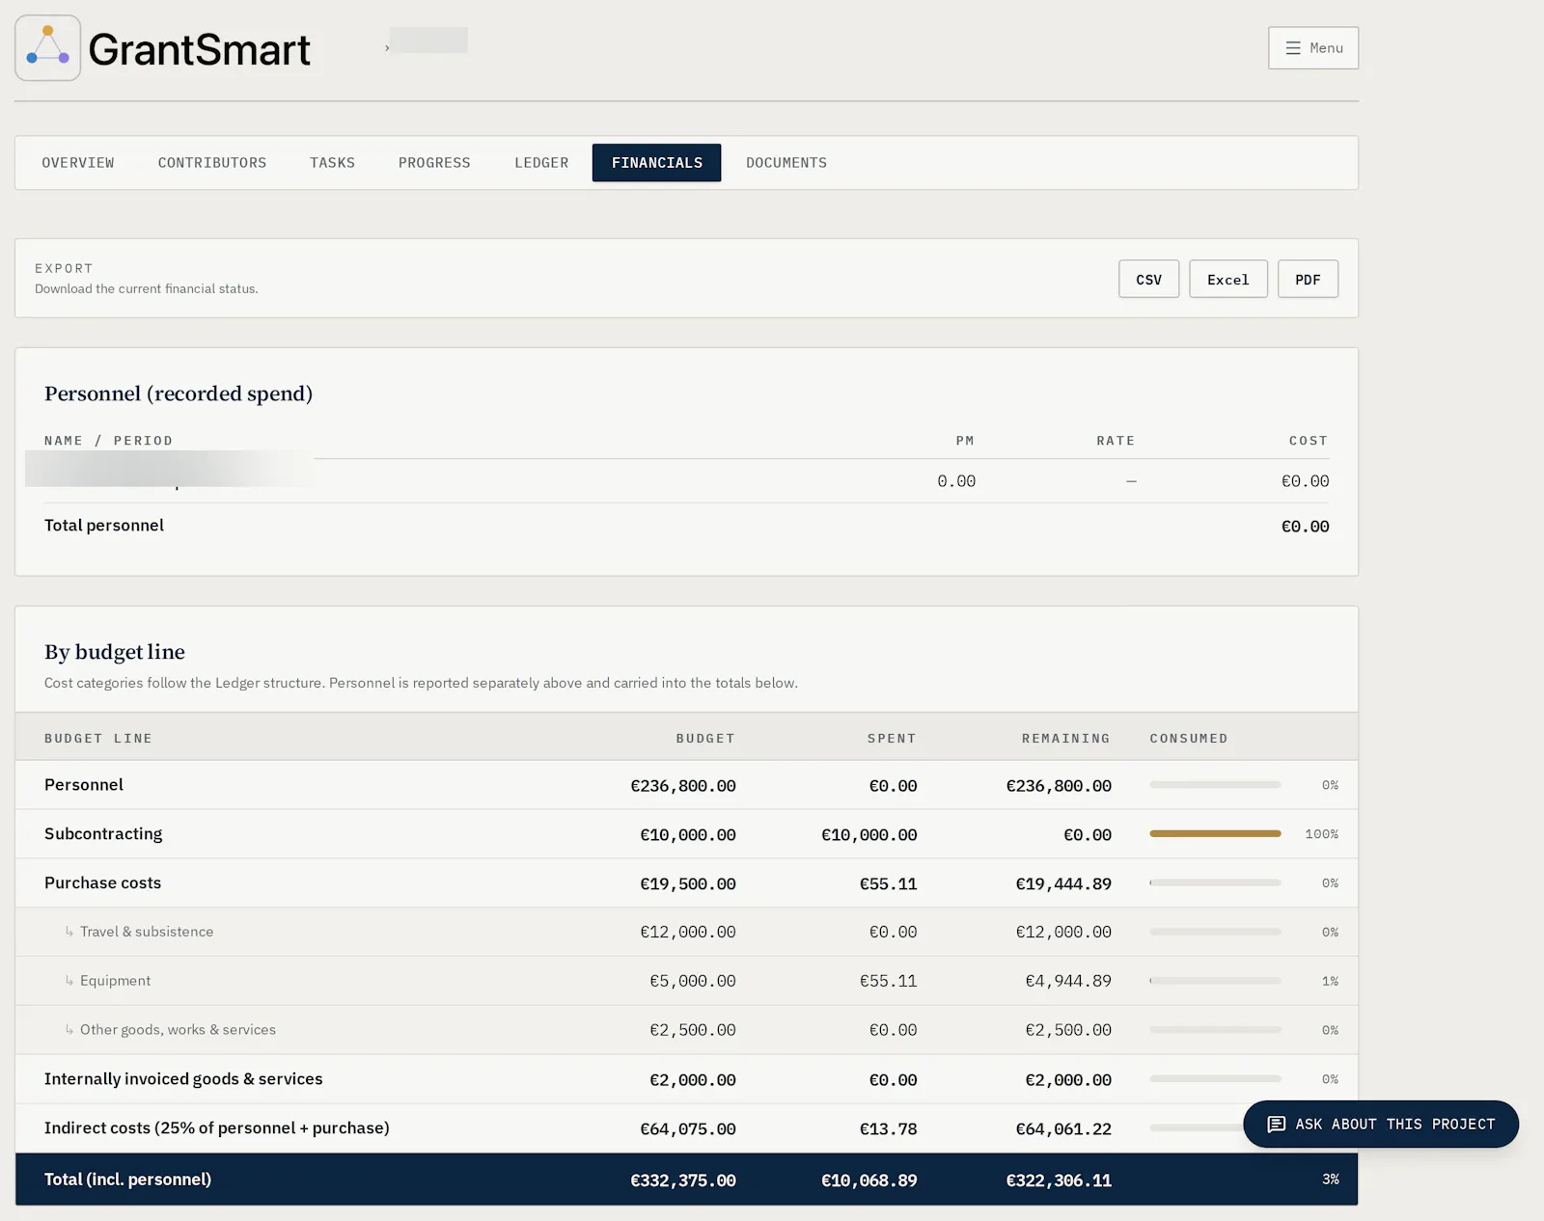Go to the Progress tab
Image resolution: width=1544 pixels, height=1221 pixels.
(x=434, y=163)
